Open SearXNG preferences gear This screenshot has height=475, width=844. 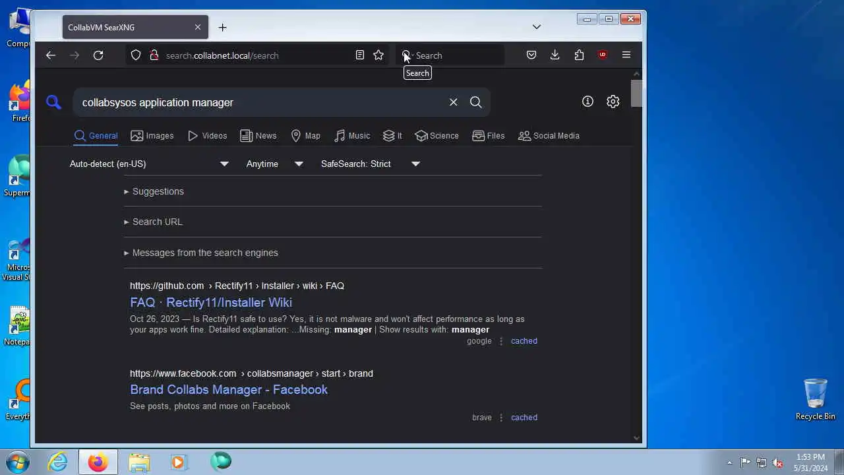pos(613,102)
